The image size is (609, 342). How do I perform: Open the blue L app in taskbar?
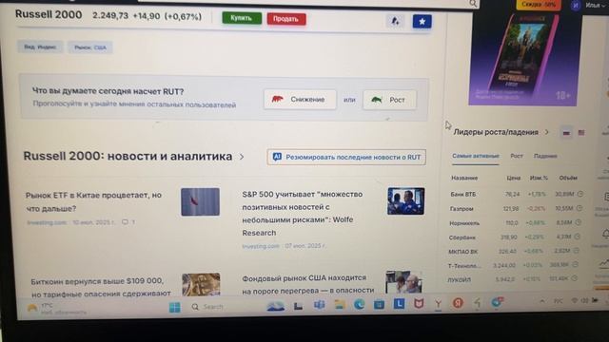pos(399,304)
